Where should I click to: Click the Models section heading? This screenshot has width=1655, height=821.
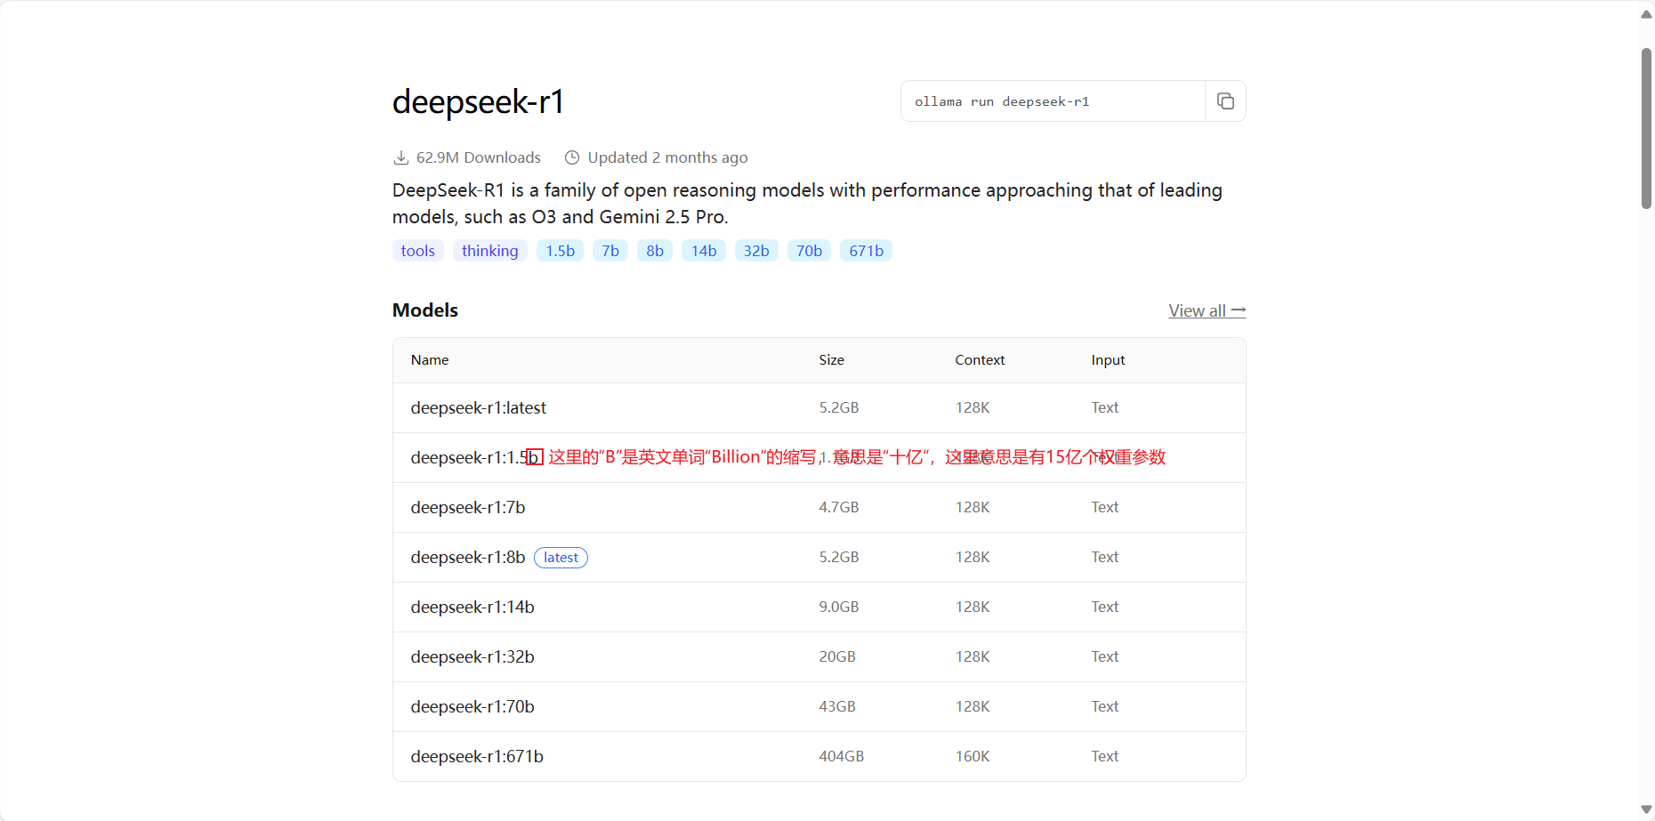pos(425,310)
